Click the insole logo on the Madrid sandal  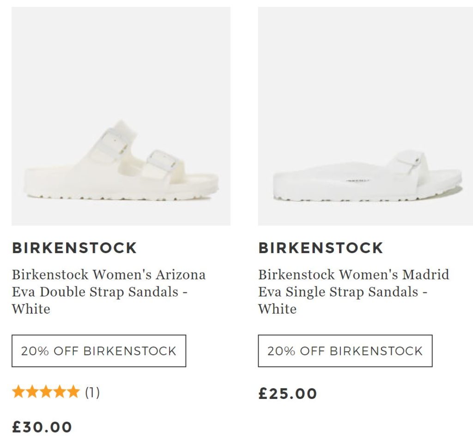pyautogui.click(x=354, y=181)
